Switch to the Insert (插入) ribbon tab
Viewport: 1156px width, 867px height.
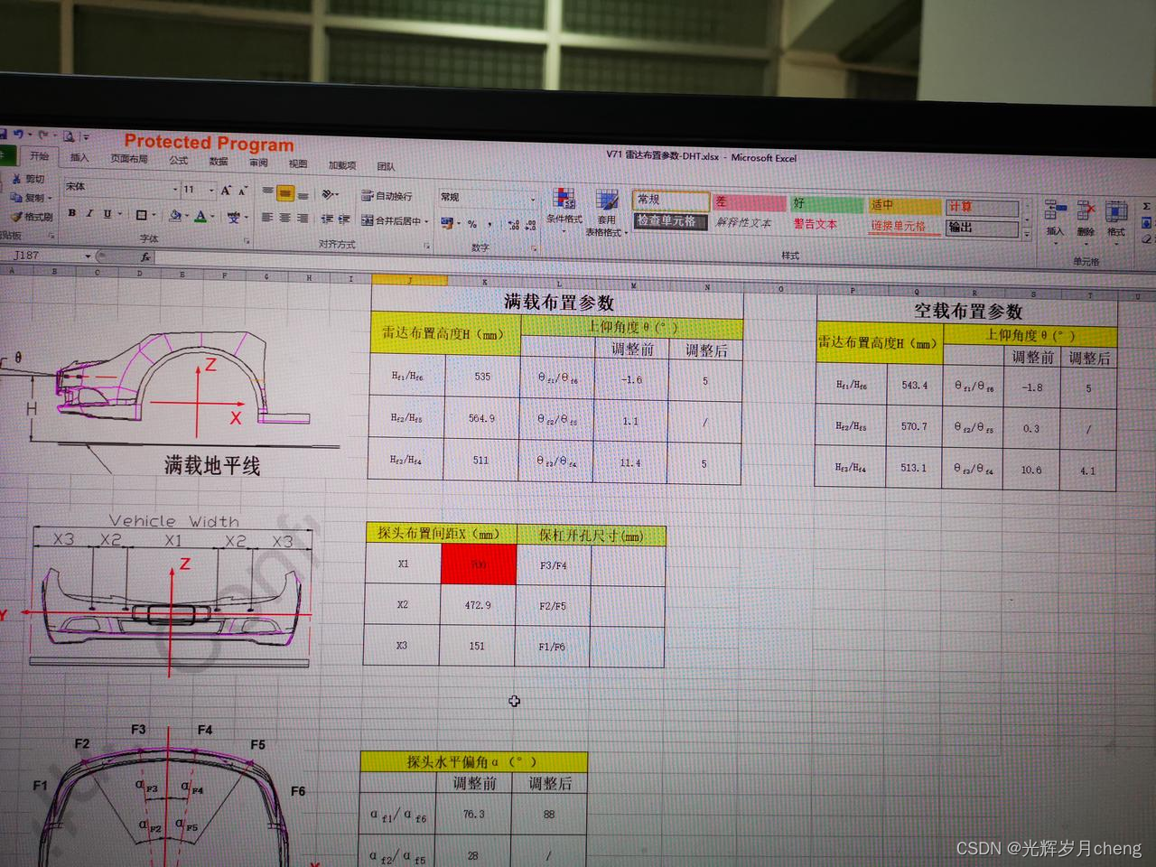point(79,157)
